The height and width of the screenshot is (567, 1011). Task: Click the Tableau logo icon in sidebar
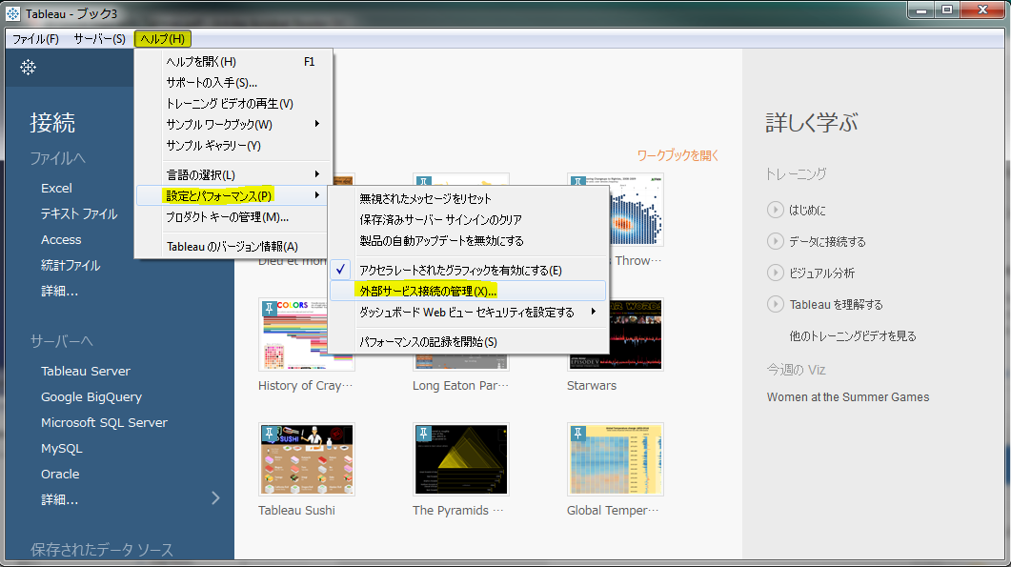tap(28, 67)
